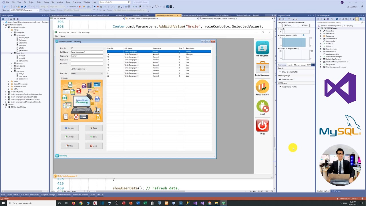Collapse Process Memory graph section

[279, 35]
